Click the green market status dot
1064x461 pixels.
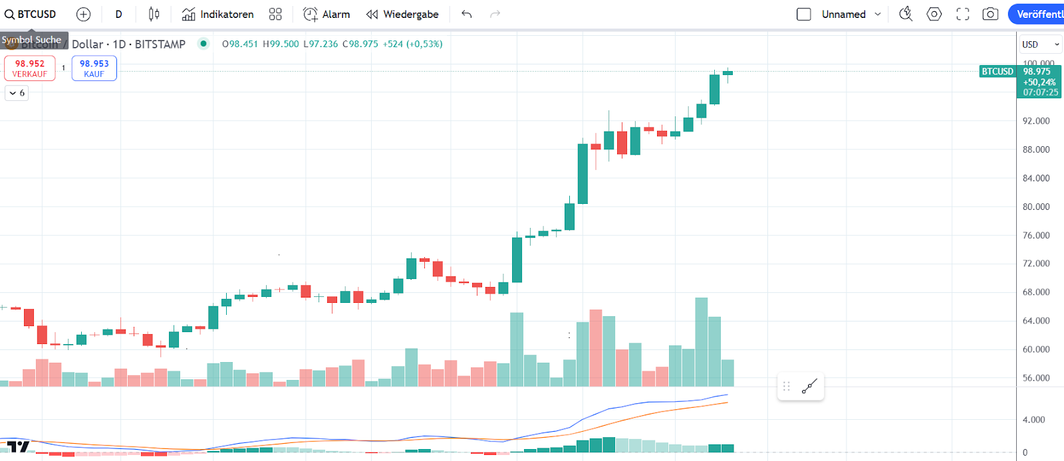coord(203,44)
